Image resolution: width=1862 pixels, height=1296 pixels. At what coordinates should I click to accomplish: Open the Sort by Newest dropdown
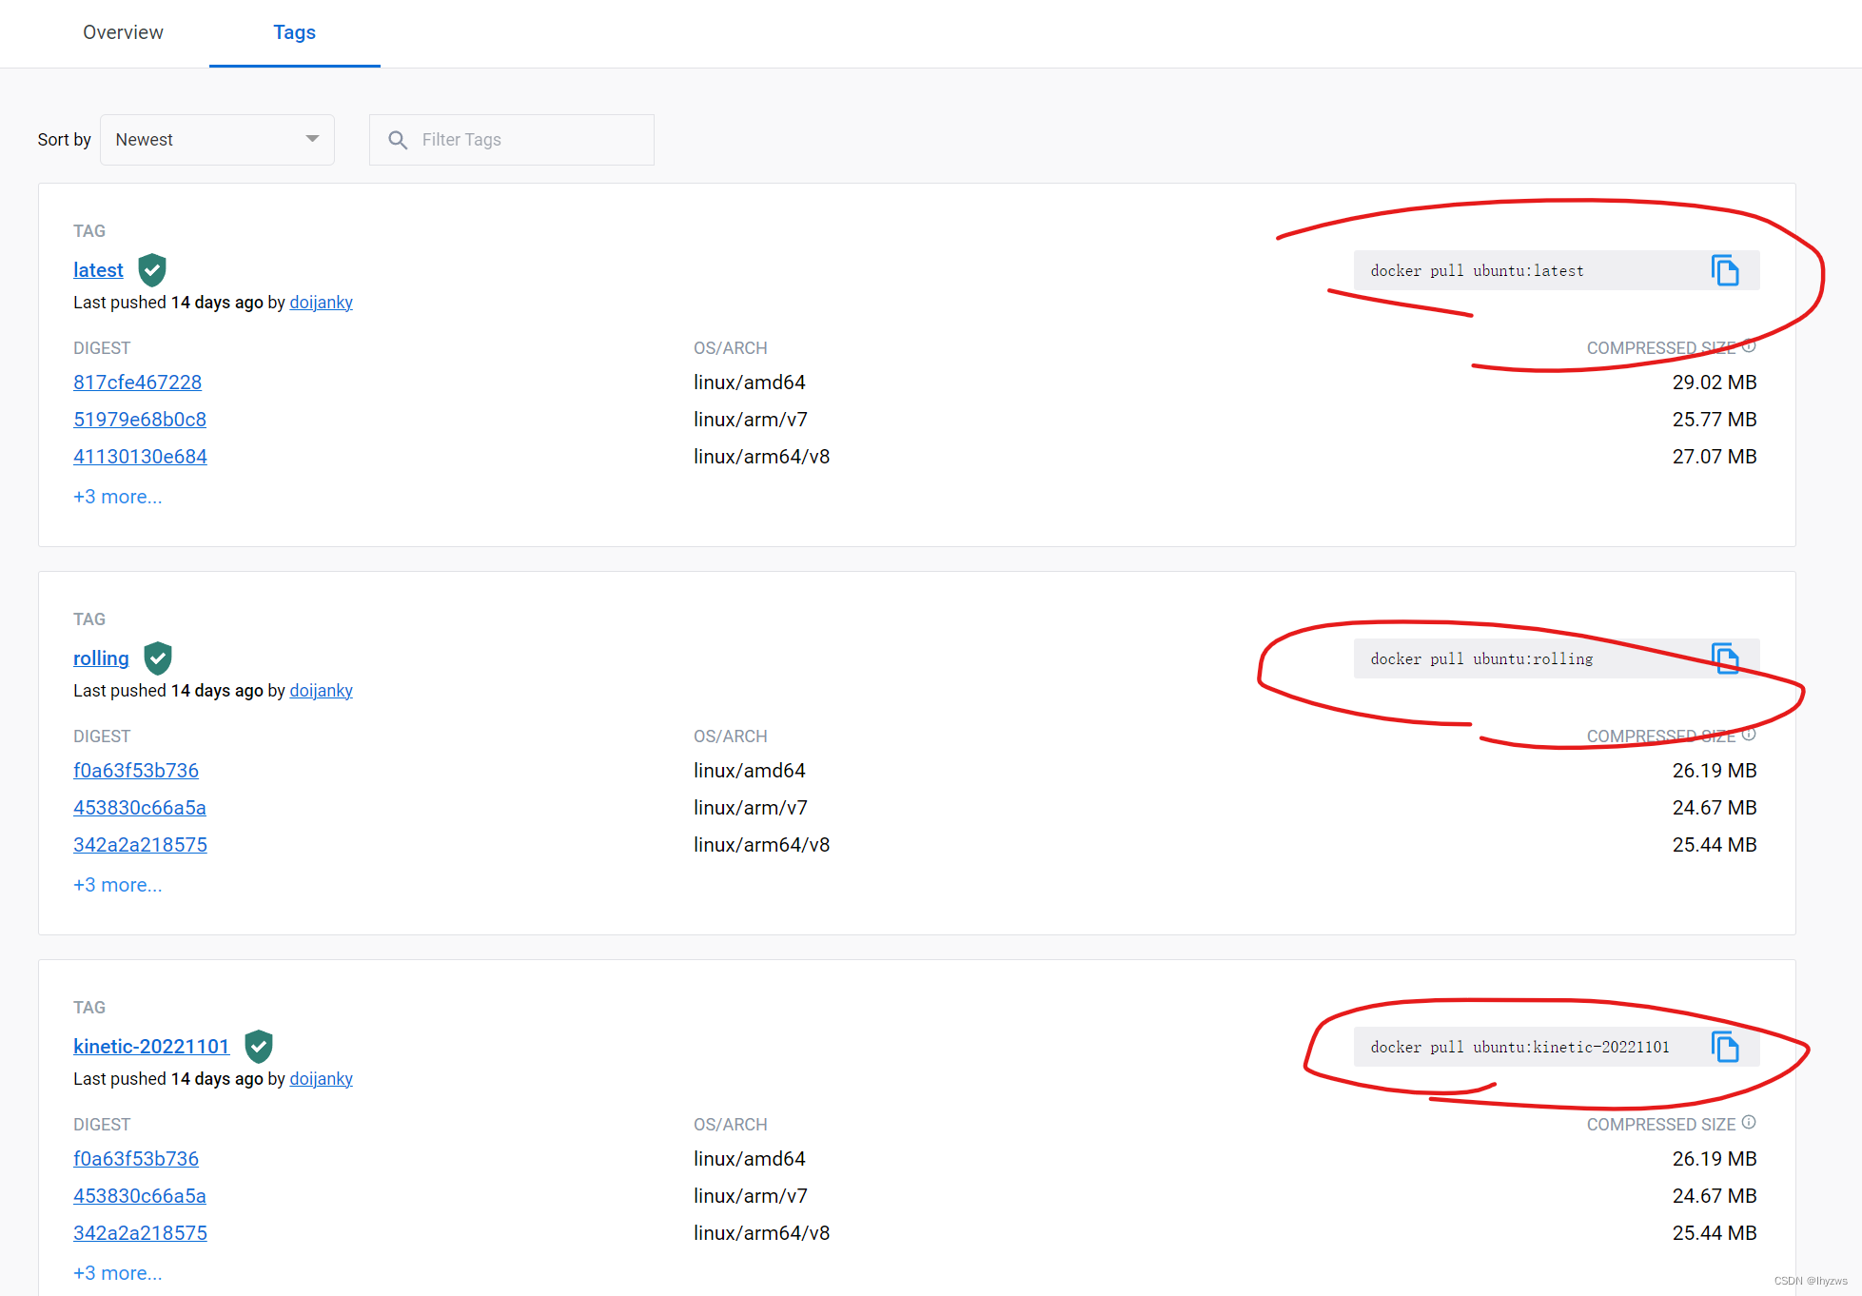[217, 140]
